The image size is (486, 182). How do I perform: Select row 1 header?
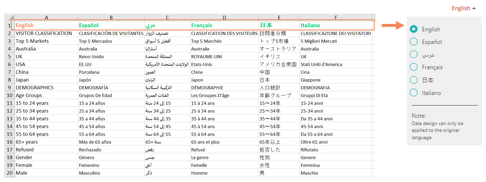(9, 25)
